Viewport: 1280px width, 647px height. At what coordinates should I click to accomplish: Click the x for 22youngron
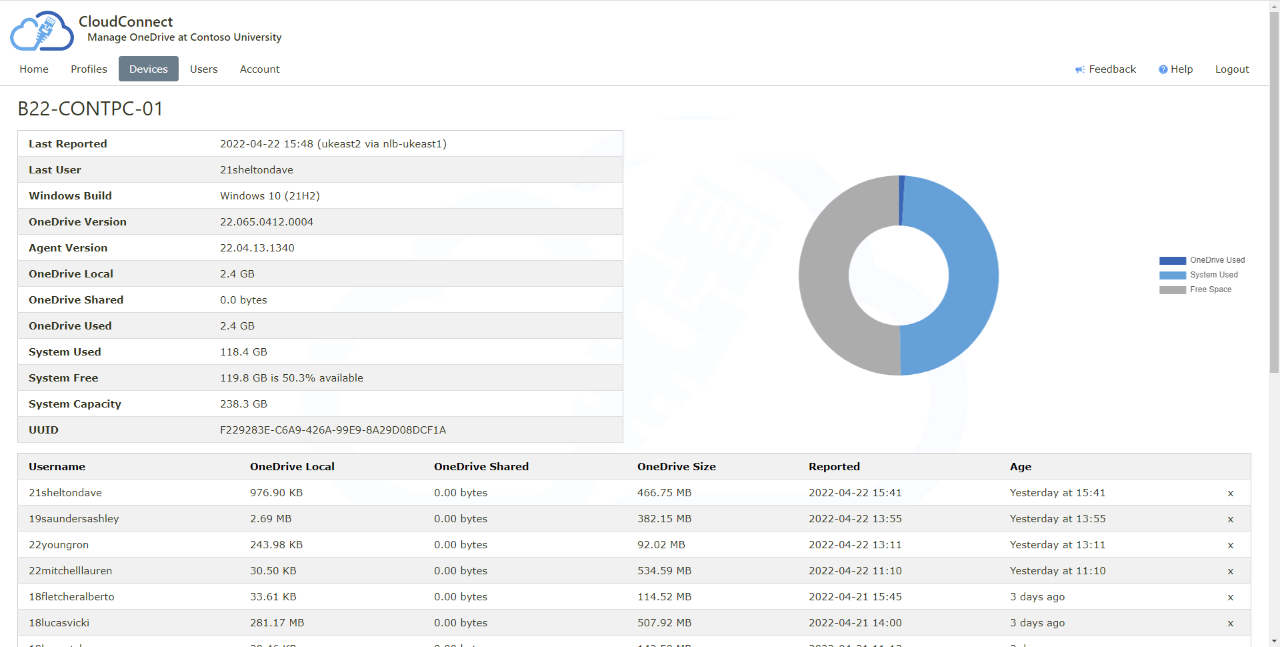pyautogui.click(x=1230, y=545)
